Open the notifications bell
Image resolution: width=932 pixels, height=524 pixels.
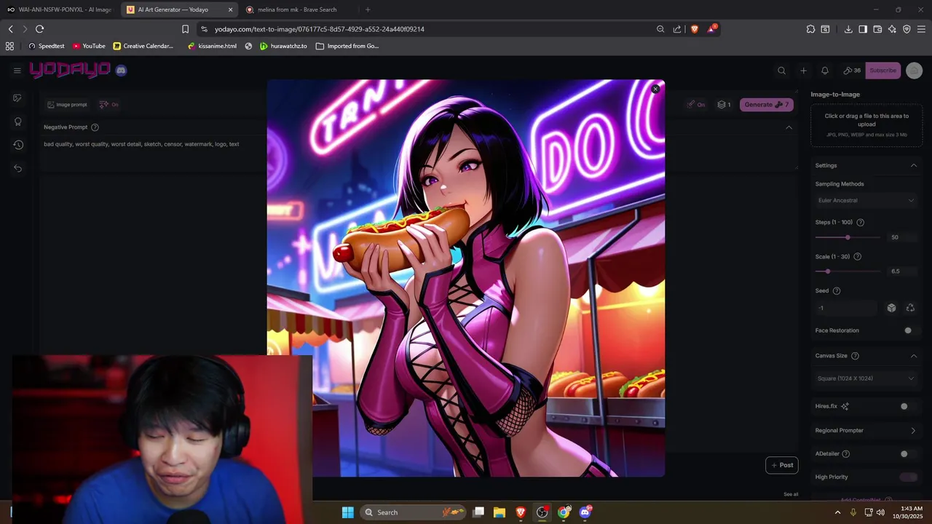pyautogui.click(x=824, y=71)
